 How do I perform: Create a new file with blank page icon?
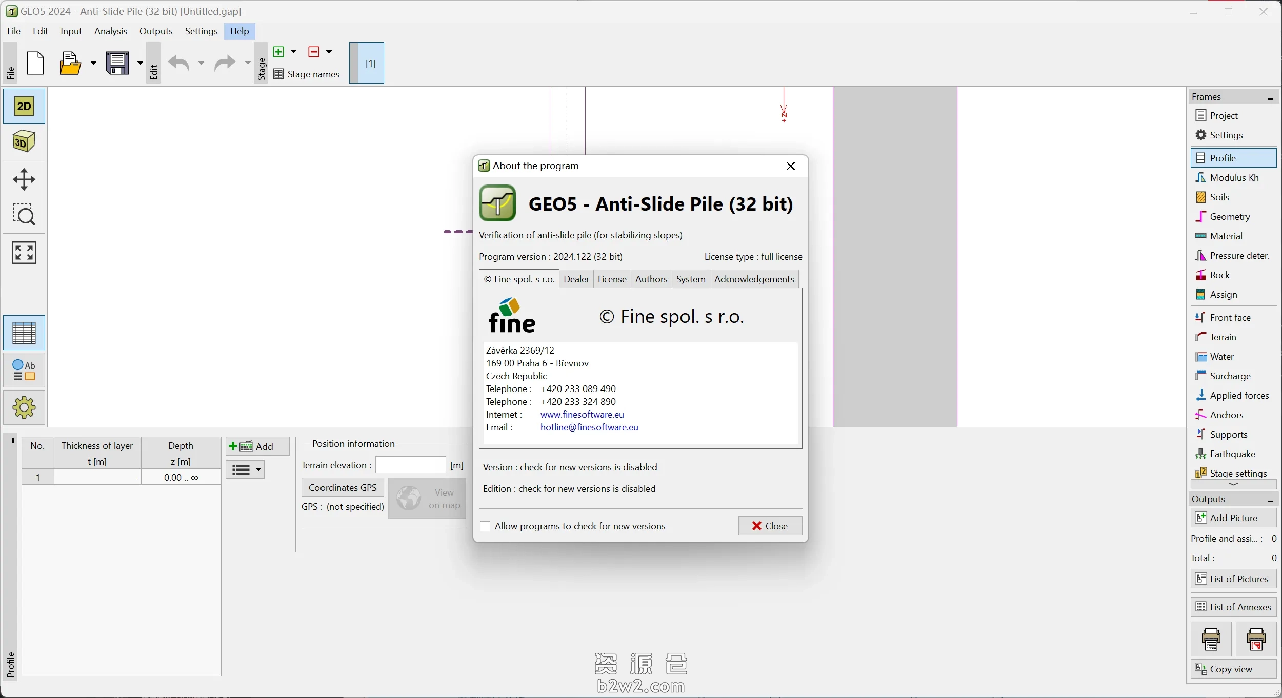click(36, 64)
